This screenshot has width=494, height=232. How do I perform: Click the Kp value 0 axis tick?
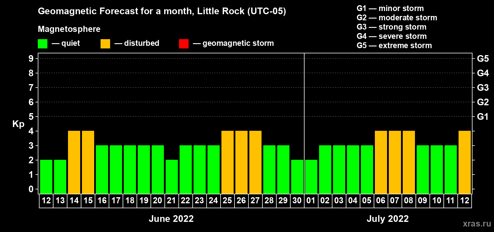pos(31,189)
